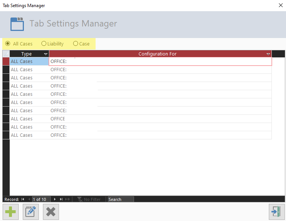Click the gray X delete button

(x=51, y=212)
